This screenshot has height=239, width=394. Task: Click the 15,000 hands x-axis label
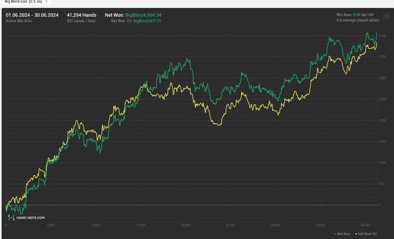pyautogui.click(x=141, y=225)
